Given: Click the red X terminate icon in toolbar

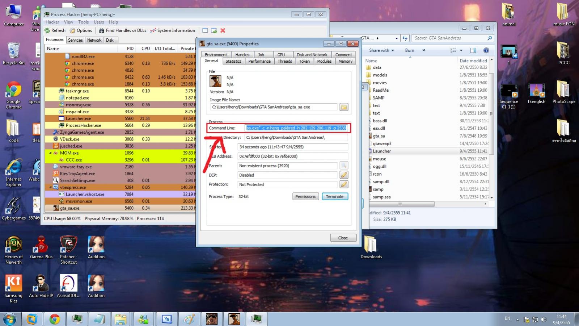Looking at the screenshot, I should pos(223,30).
